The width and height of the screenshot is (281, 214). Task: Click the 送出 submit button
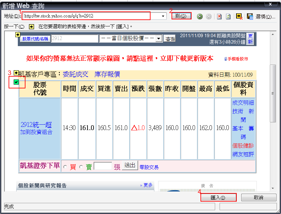130,165
